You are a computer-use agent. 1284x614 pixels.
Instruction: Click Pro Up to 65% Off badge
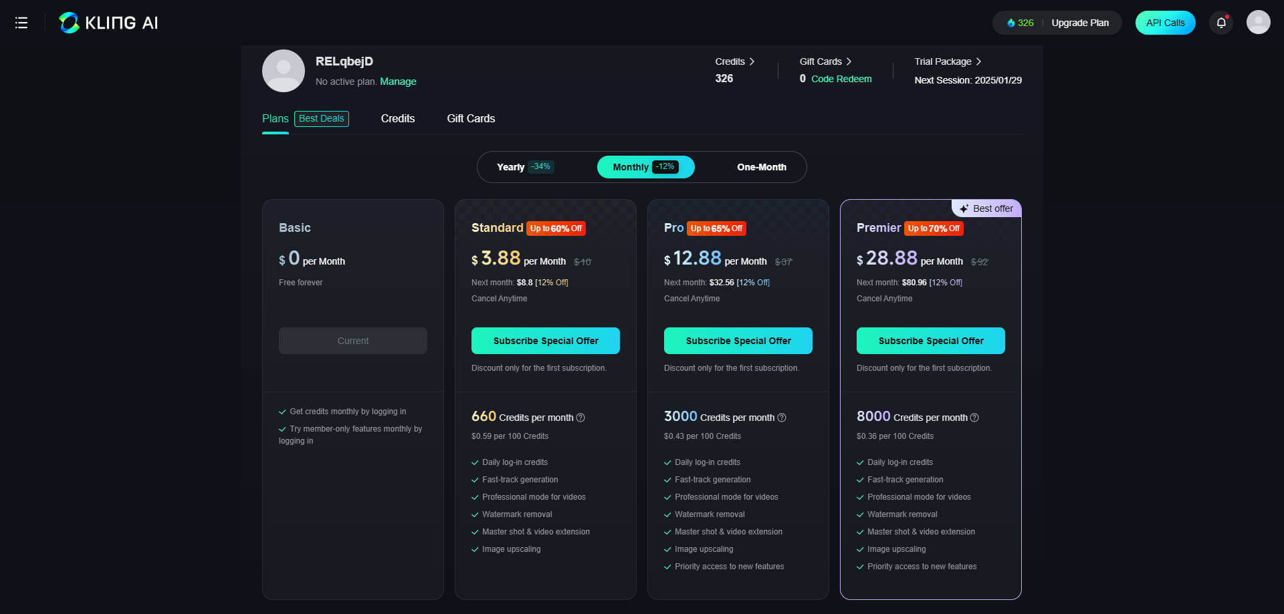[x=716, y=228]
